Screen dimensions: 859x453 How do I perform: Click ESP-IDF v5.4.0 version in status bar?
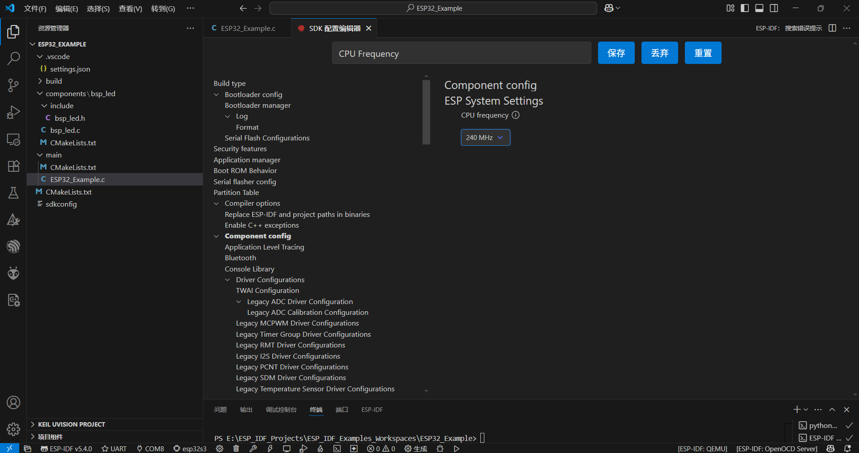tap(66, 449)
